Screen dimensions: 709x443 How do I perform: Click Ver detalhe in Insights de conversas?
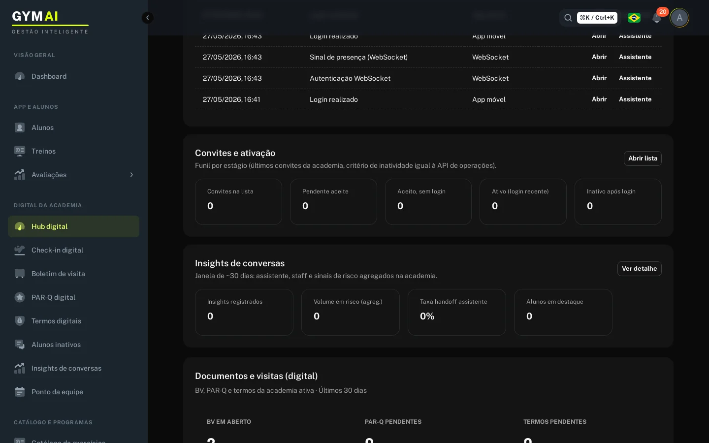click(639, 269)
